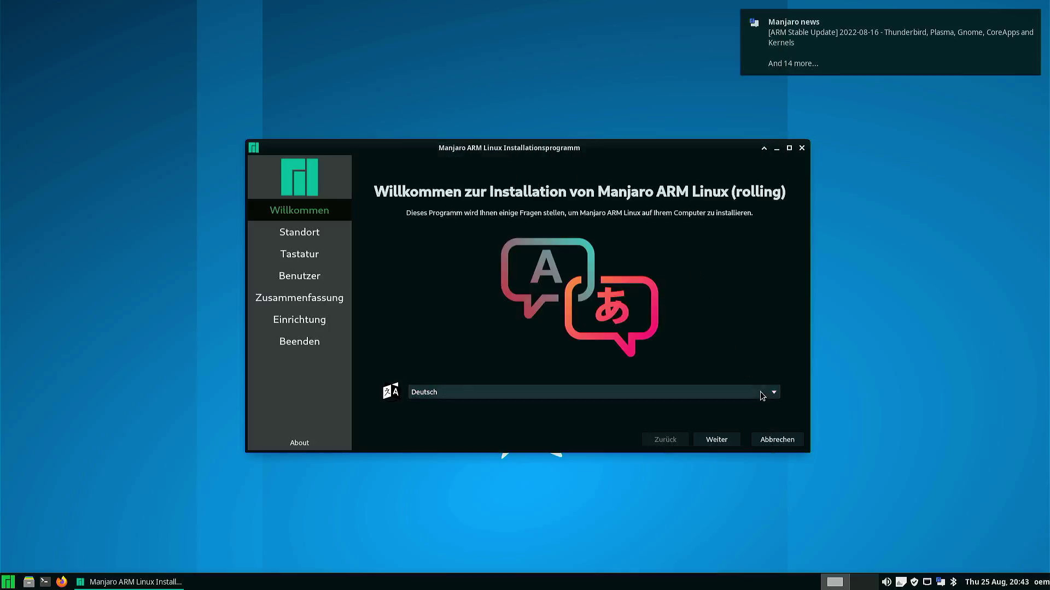Open the Manjaro notifier tray icon

click(x=940, y=582)
